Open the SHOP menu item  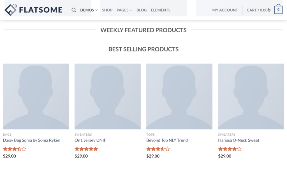pyautogui.click(x=107, y=10)
